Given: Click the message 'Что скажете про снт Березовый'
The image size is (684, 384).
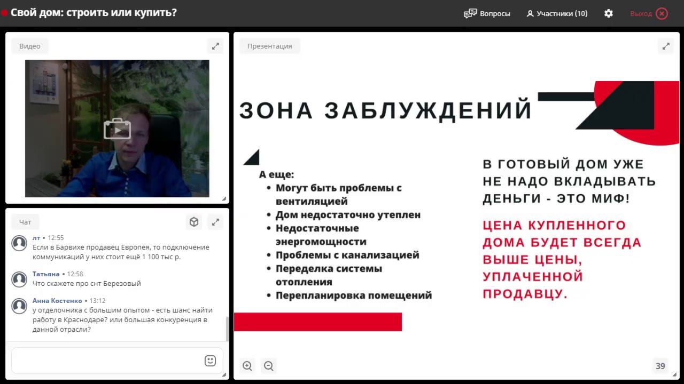Looking at the screenshot, I should pyautogui.click(x=87, y=284).
